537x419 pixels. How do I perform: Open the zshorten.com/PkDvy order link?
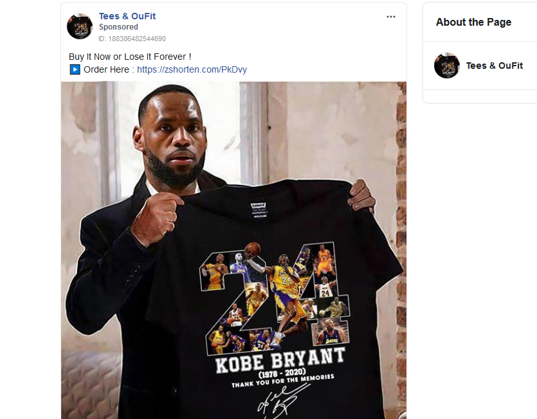[x=192, y=69]
